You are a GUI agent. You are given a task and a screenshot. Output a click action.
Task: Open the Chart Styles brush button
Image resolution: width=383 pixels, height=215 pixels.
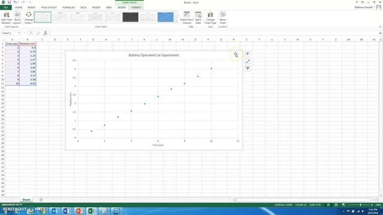coord(247,61)
